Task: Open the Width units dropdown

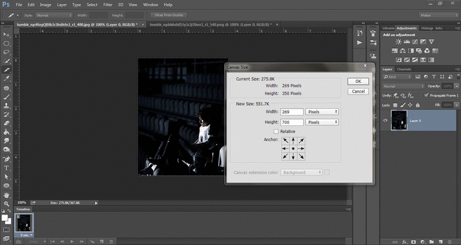Action: [322, 112]
